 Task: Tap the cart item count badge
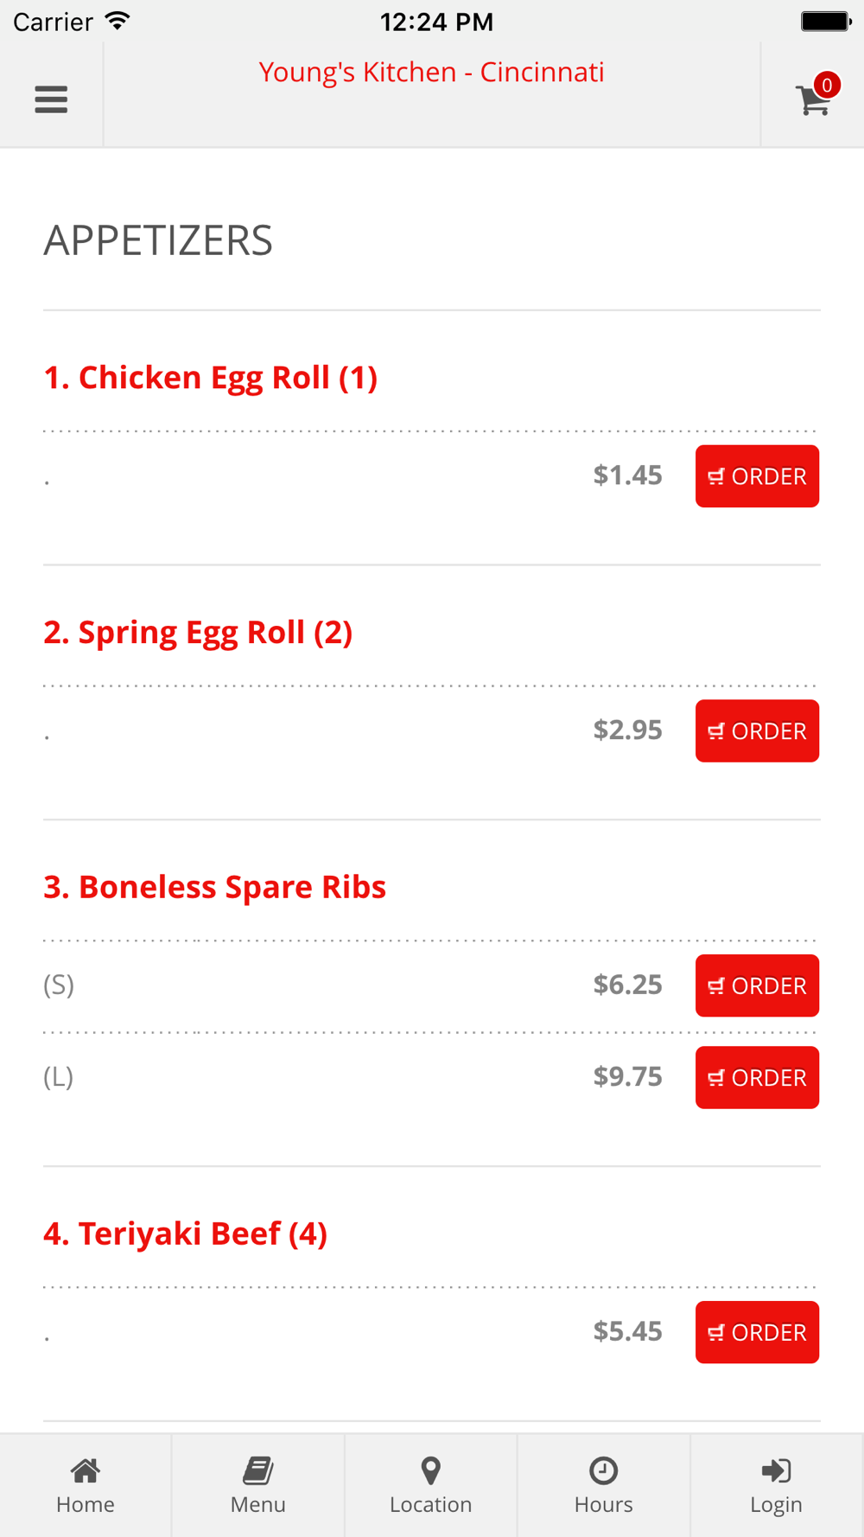click(x=827, y=85)
